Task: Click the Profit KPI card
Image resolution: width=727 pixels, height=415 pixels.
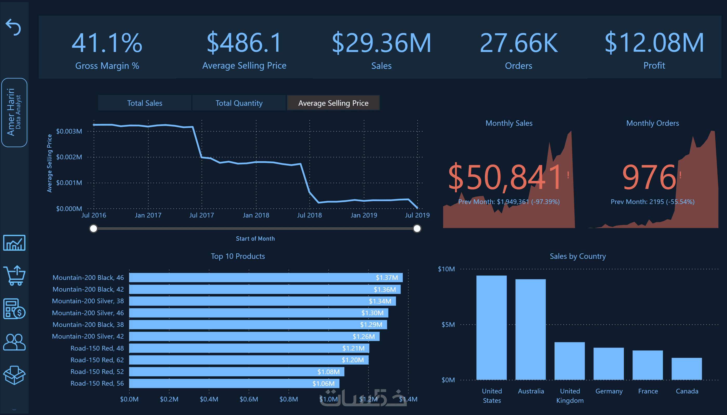Action: (x=654, y=48)
